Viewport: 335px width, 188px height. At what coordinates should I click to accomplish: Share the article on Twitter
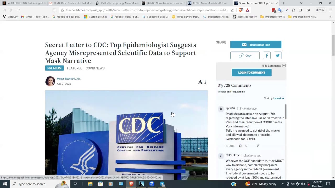pyautogui.click(x=277, y=55)
